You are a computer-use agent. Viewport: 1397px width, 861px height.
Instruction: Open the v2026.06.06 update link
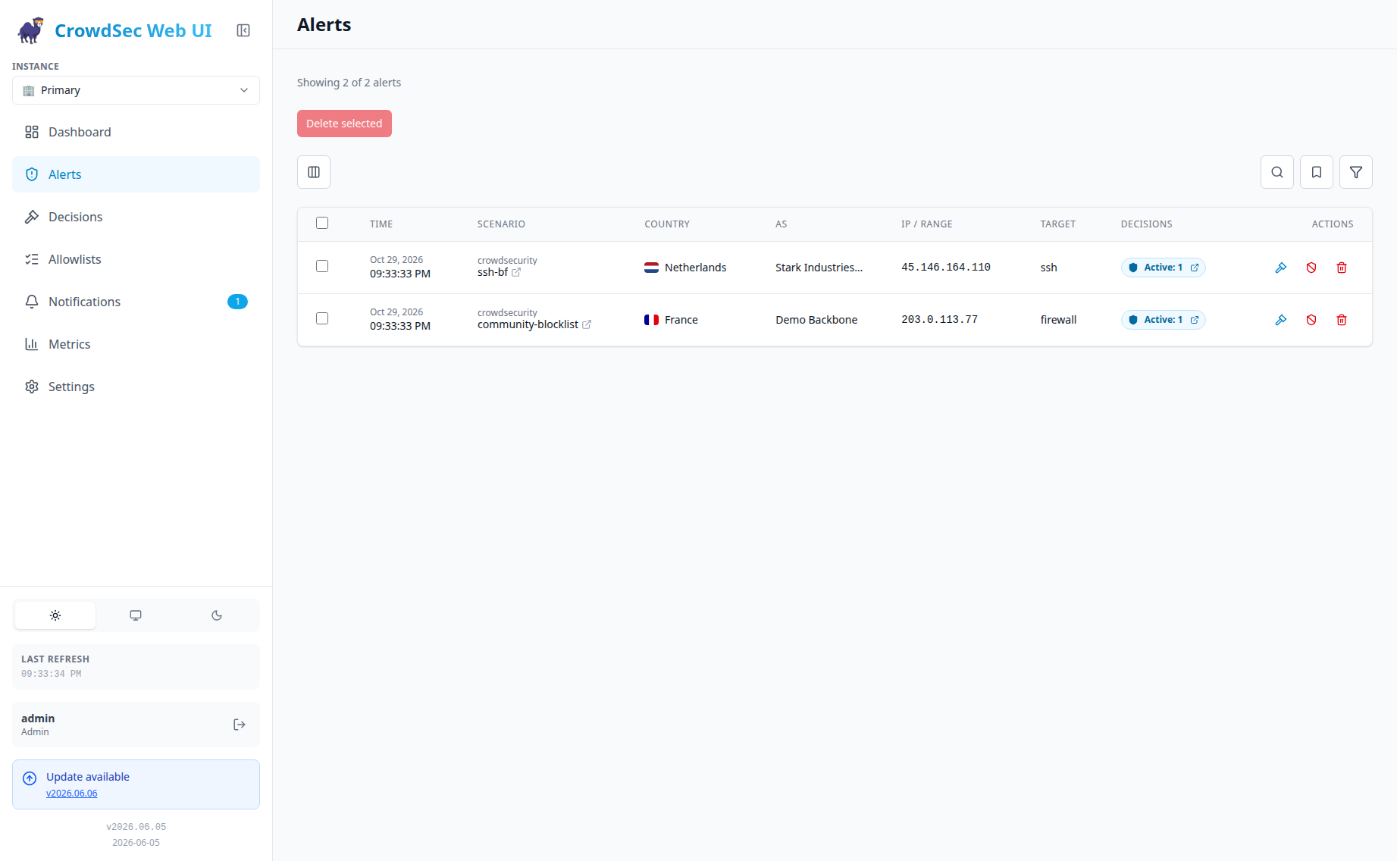tap(72, 794)
